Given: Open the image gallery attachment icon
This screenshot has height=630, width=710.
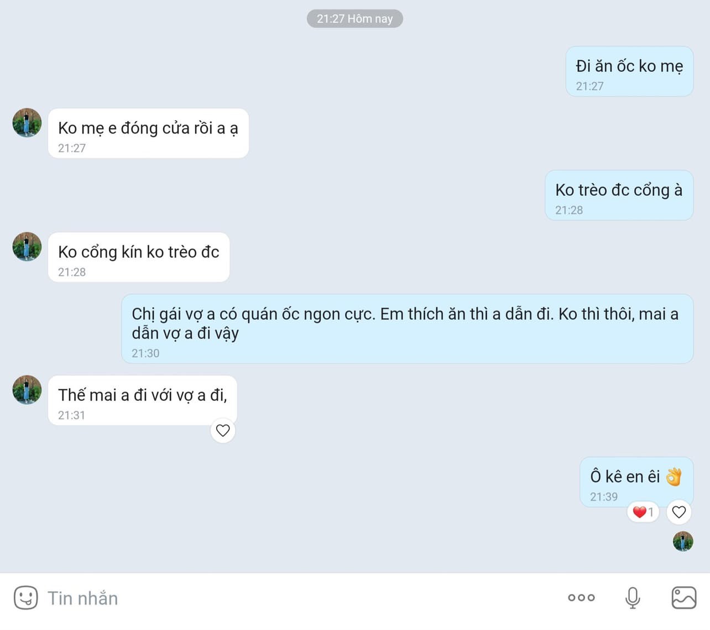Looking at the screenshot, I should pyautogui.click(x=684, y=598).
